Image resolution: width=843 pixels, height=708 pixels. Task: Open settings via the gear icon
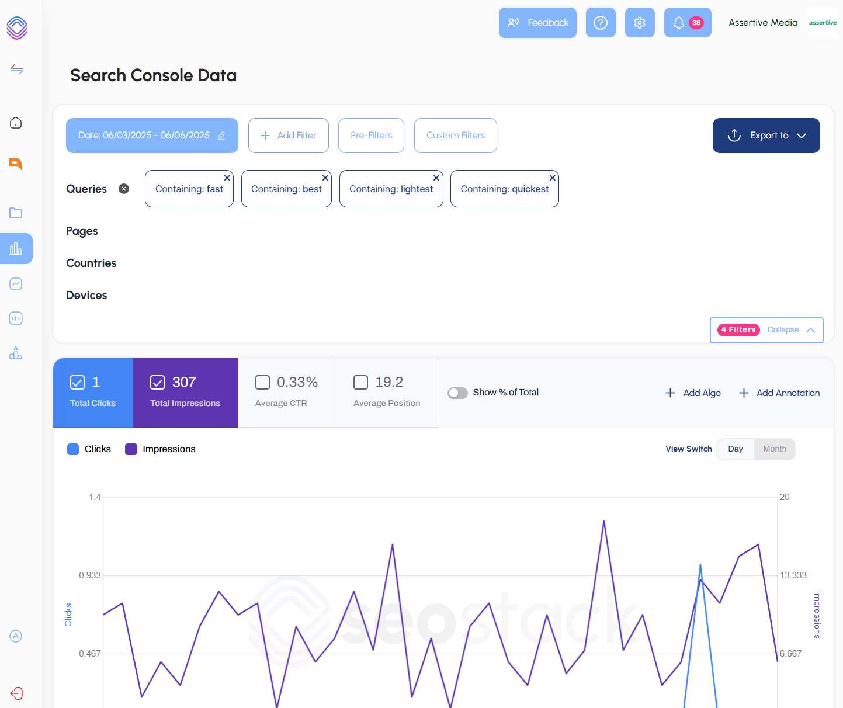click(x=640, y=22)
